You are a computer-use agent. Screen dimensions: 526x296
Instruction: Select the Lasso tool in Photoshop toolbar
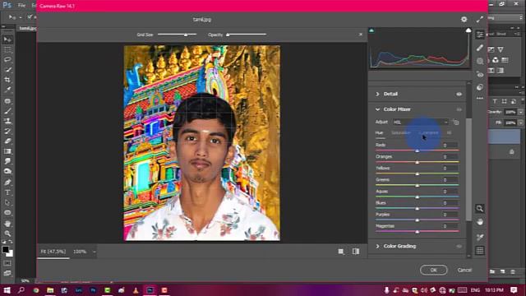[7, 59]
